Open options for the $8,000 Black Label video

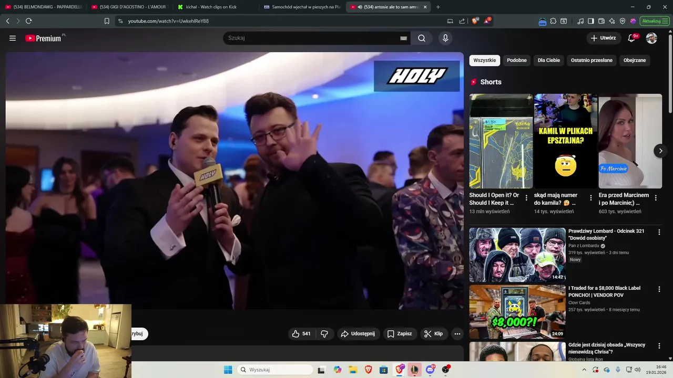pyautogui.click(x=659, y=289)
